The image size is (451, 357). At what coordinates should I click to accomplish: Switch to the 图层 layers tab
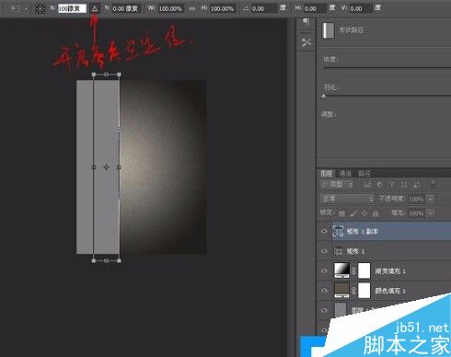(327, 173)
